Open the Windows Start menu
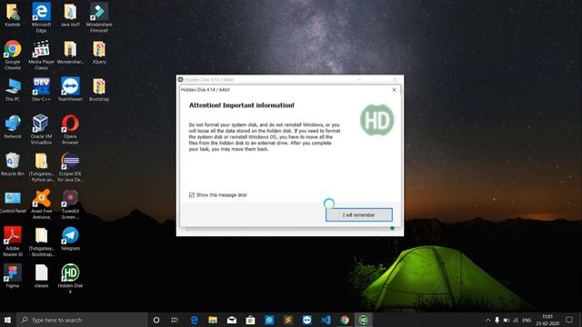The image size is (582, 327). click(x=7, y=320)
